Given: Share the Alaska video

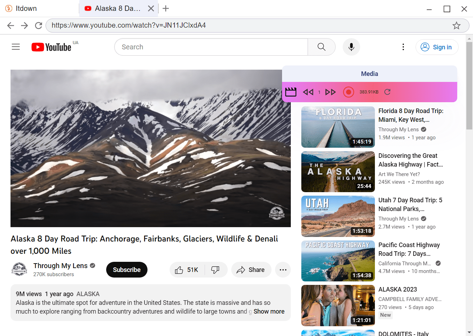Looking at the screenshot, I should coord(251,270).
